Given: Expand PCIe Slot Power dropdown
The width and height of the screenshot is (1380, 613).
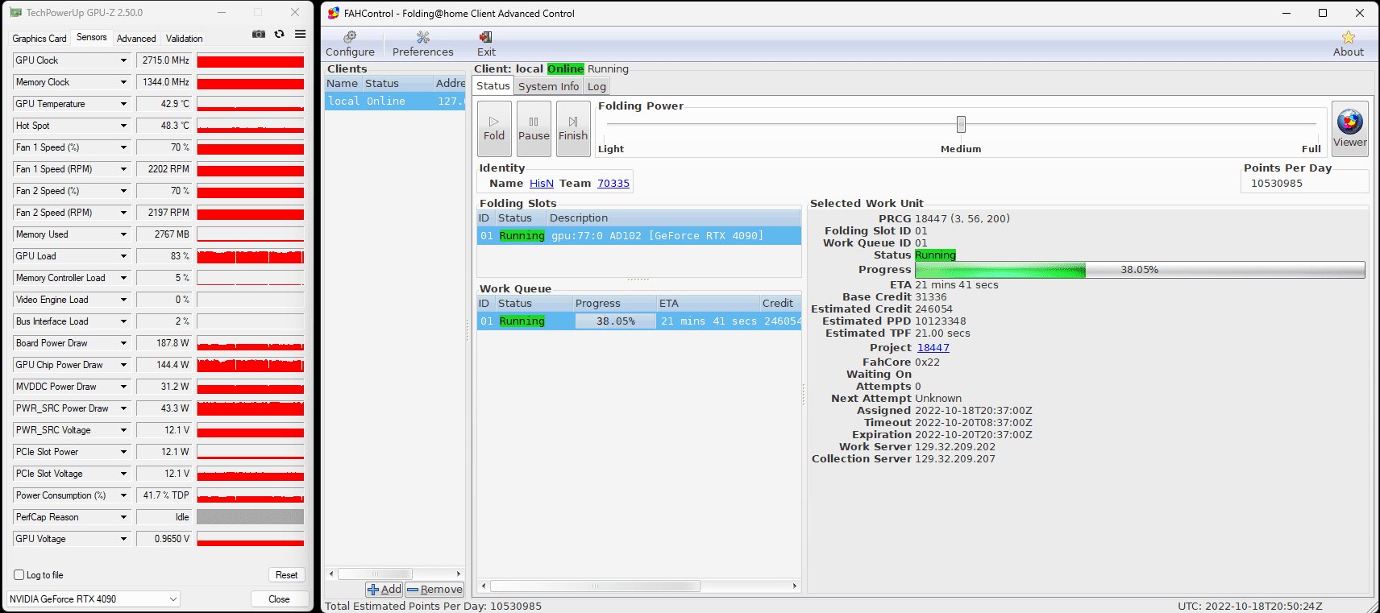Looking at the screenshot, I should [x=123, y=452].
